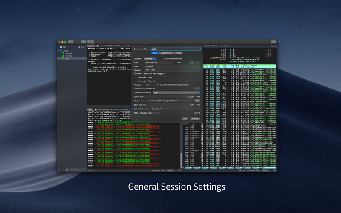Viewport: 341px width, 213px height.
Task: Click the Start with first 100 field
Action: 171,105
